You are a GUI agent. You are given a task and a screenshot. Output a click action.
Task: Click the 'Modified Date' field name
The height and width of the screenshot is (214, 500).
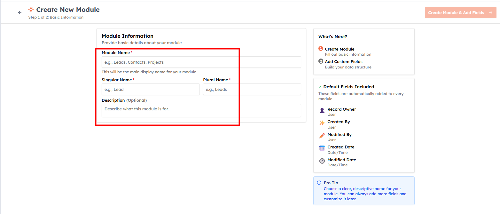(342, 160)
